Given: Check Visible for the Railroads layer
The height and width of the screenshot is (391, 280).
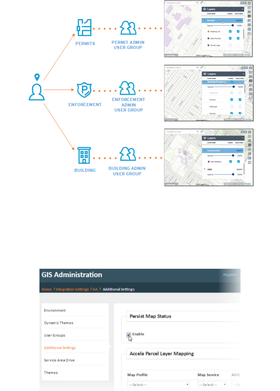Looking at the screenshot, I should coord(232,106).
